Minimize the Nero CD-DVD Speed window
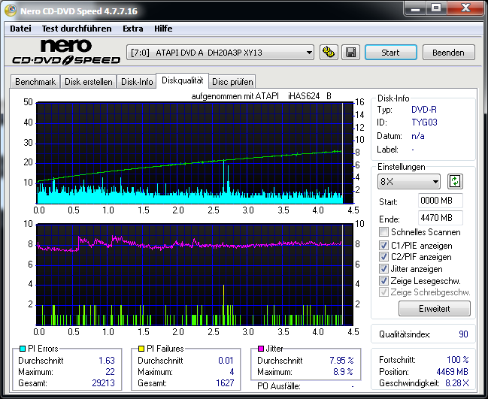Viewport: 488px width, 399px height. point(416,9)
